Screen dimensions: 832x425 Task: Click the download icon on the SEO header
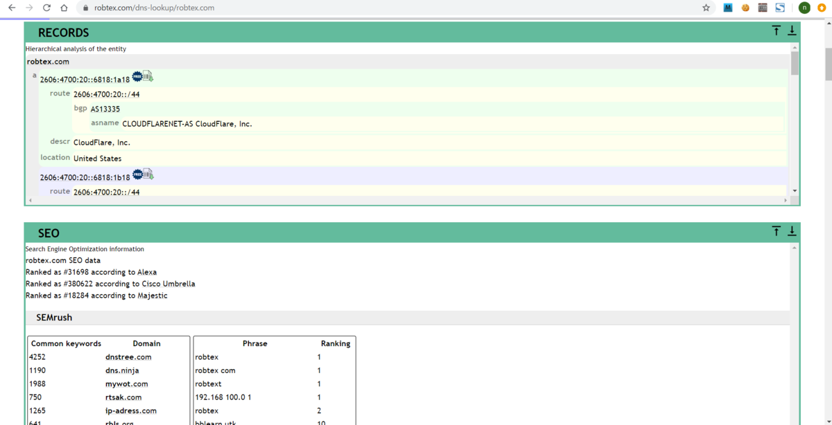pyautogui.click(x=792, y=231)
